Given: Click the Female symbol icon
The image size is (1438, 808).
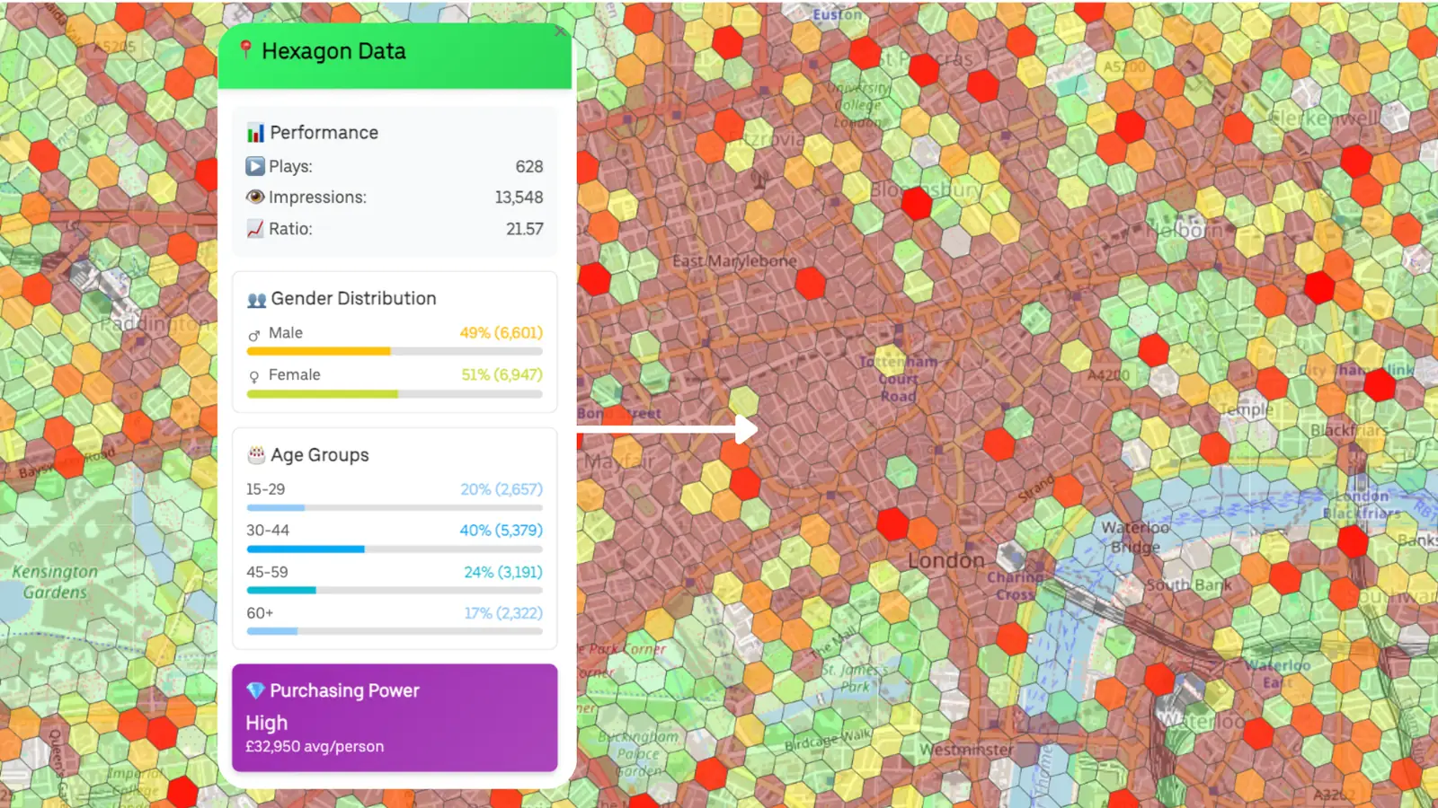Looking at the screenshot, I should point(254,376).
